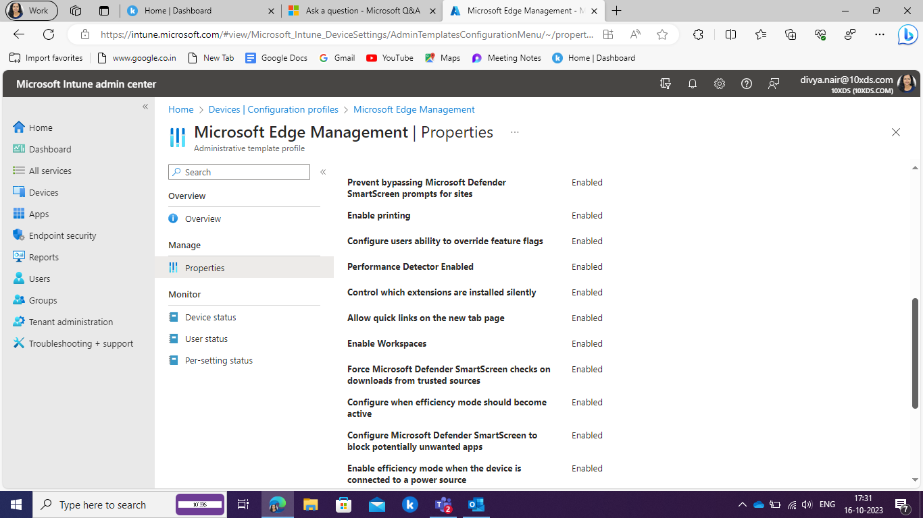Switch to the Home | Dashboard browser tab

(x=201, y=10)
